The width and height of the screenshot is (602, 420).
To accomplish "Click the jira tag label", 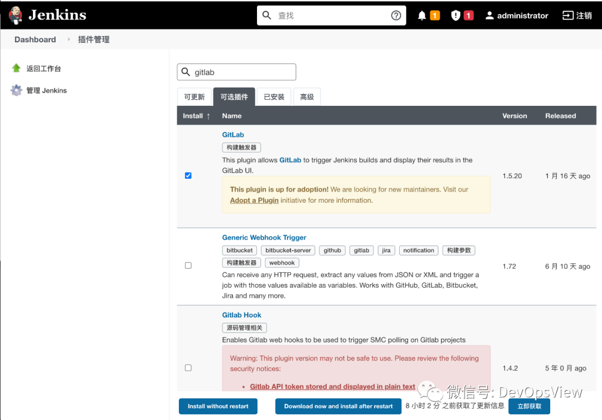I will (x=386, y=250).
